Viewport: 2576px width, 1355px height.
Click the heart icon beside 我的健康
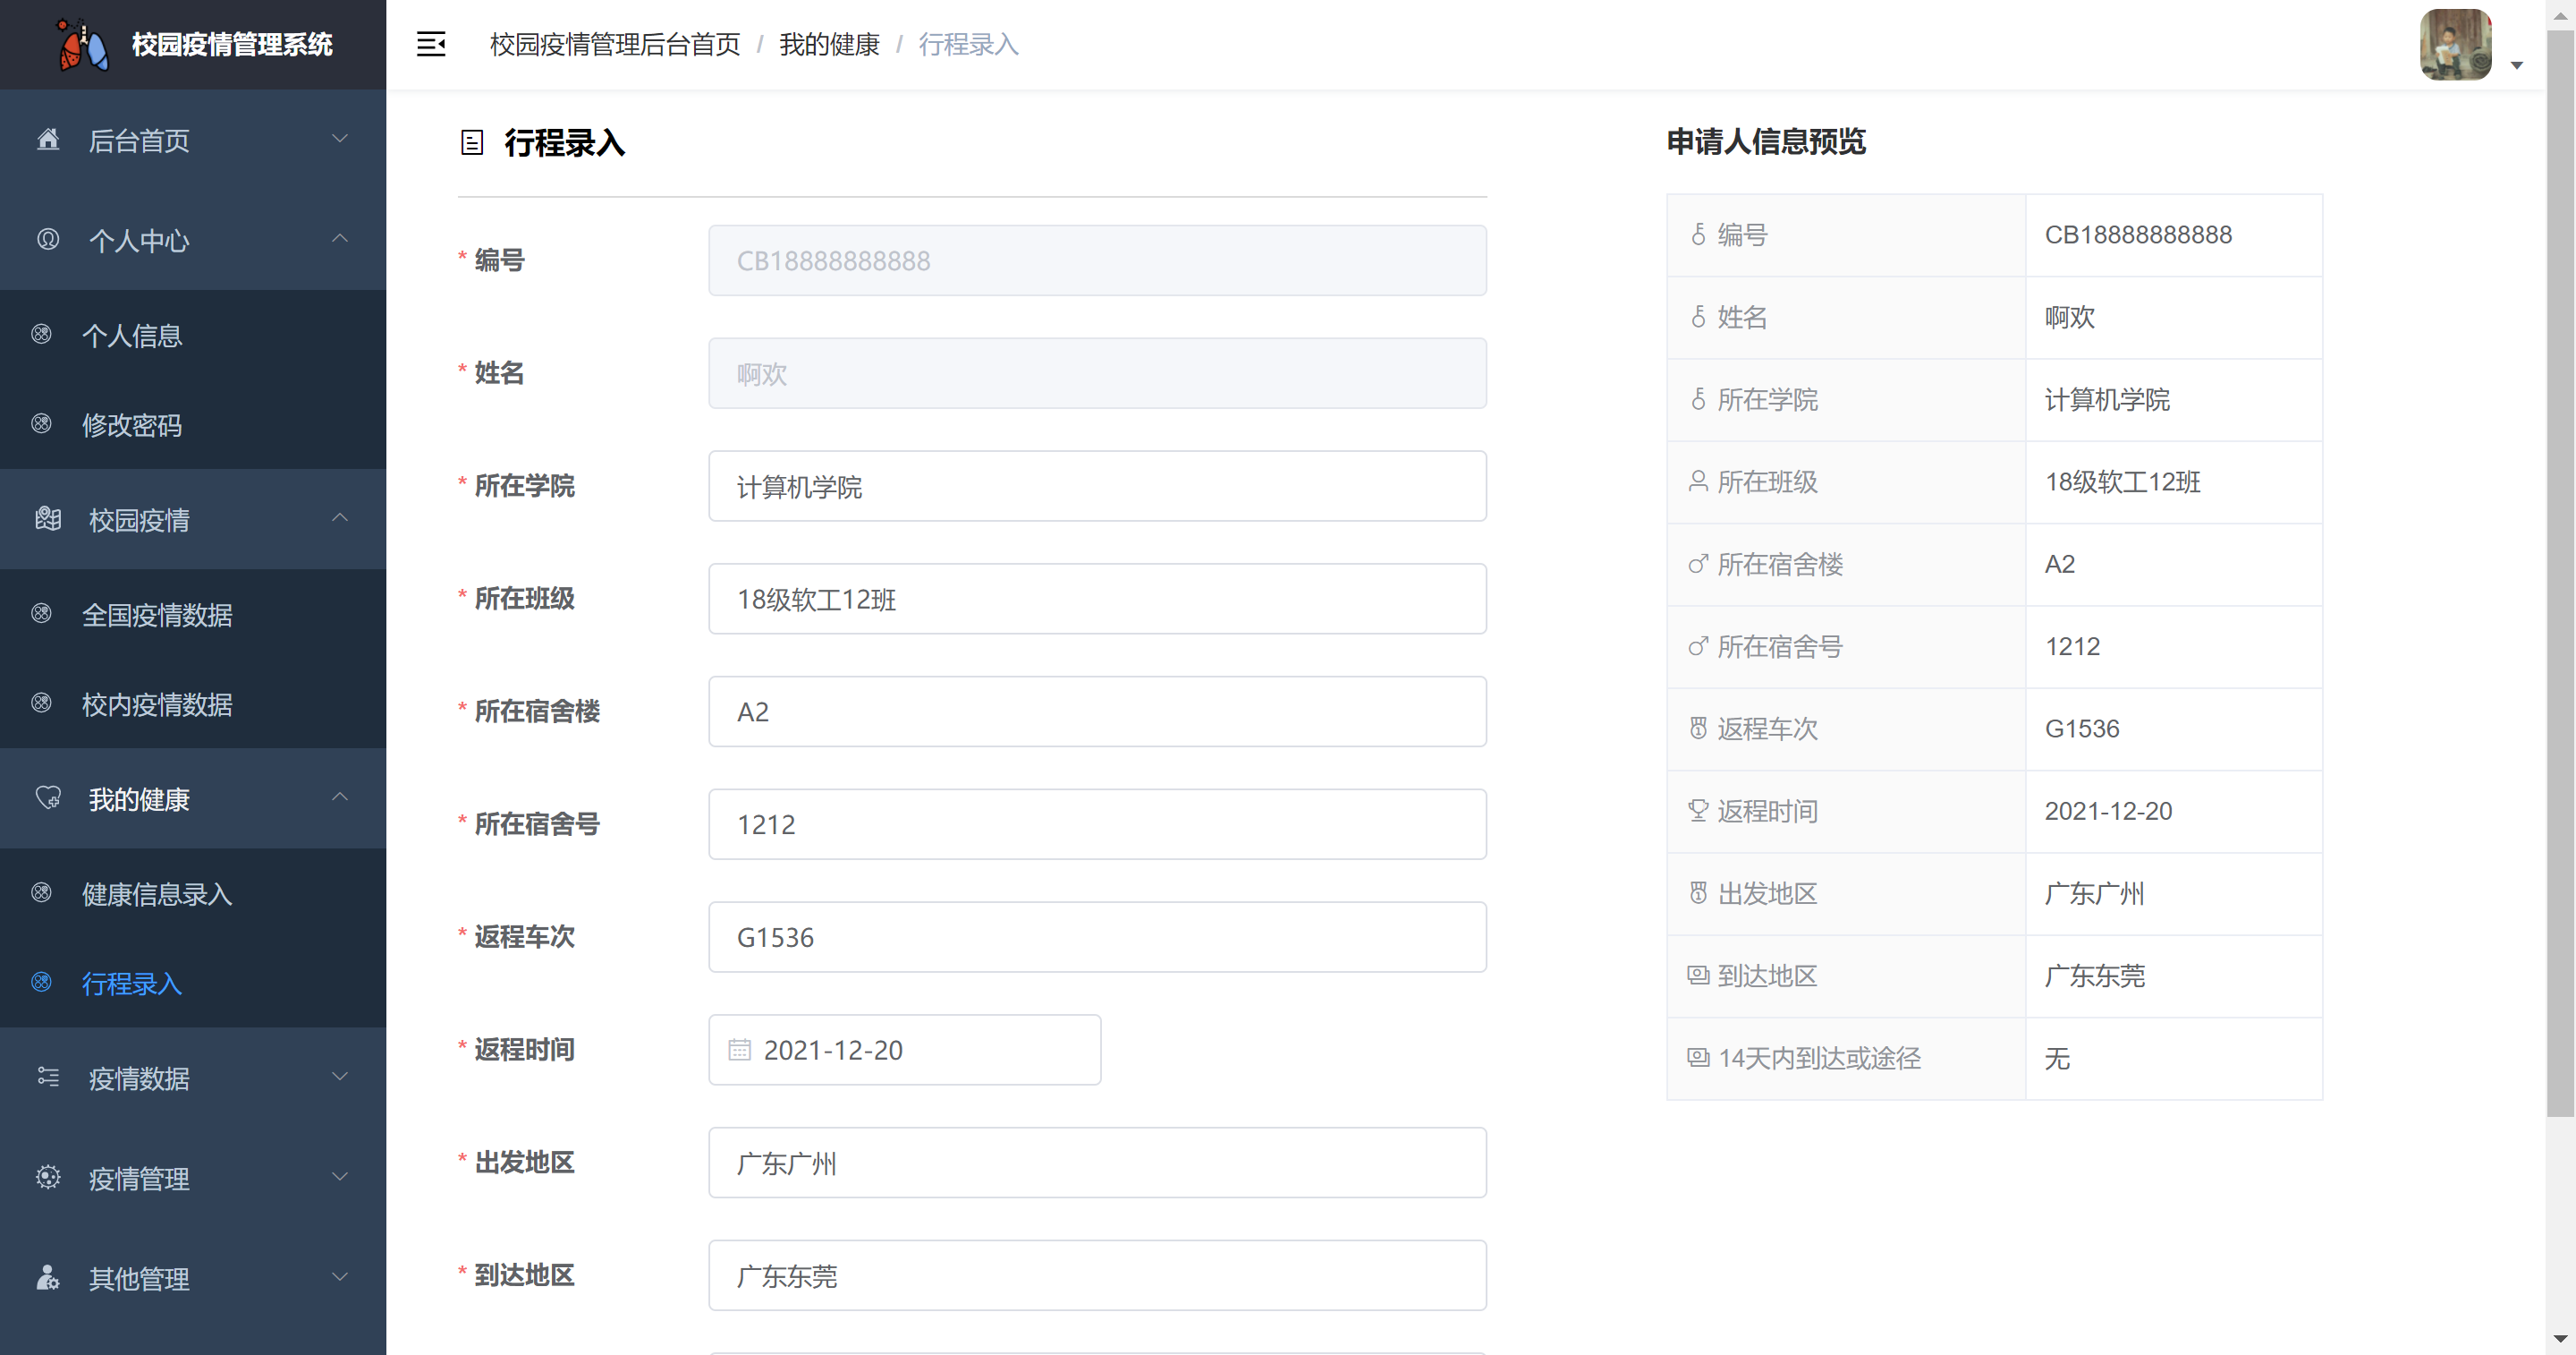click(x=48, y=797)
